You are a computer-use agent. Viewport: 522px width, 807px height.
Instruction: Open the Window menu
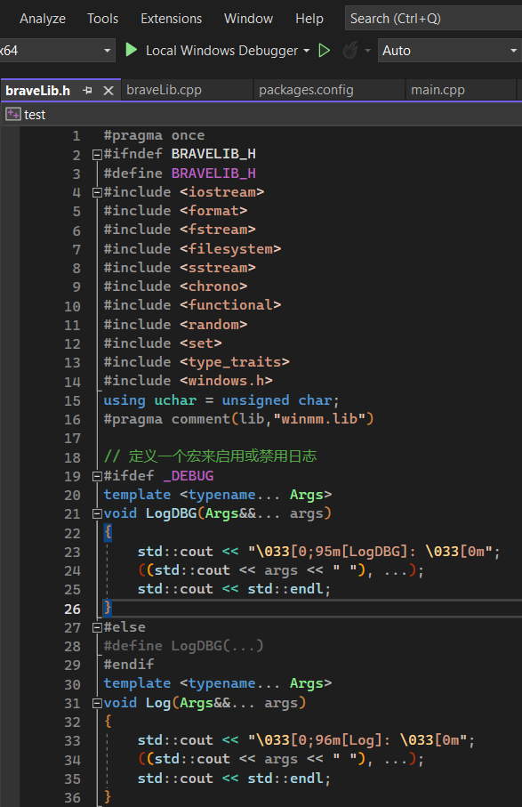(248, 19)
